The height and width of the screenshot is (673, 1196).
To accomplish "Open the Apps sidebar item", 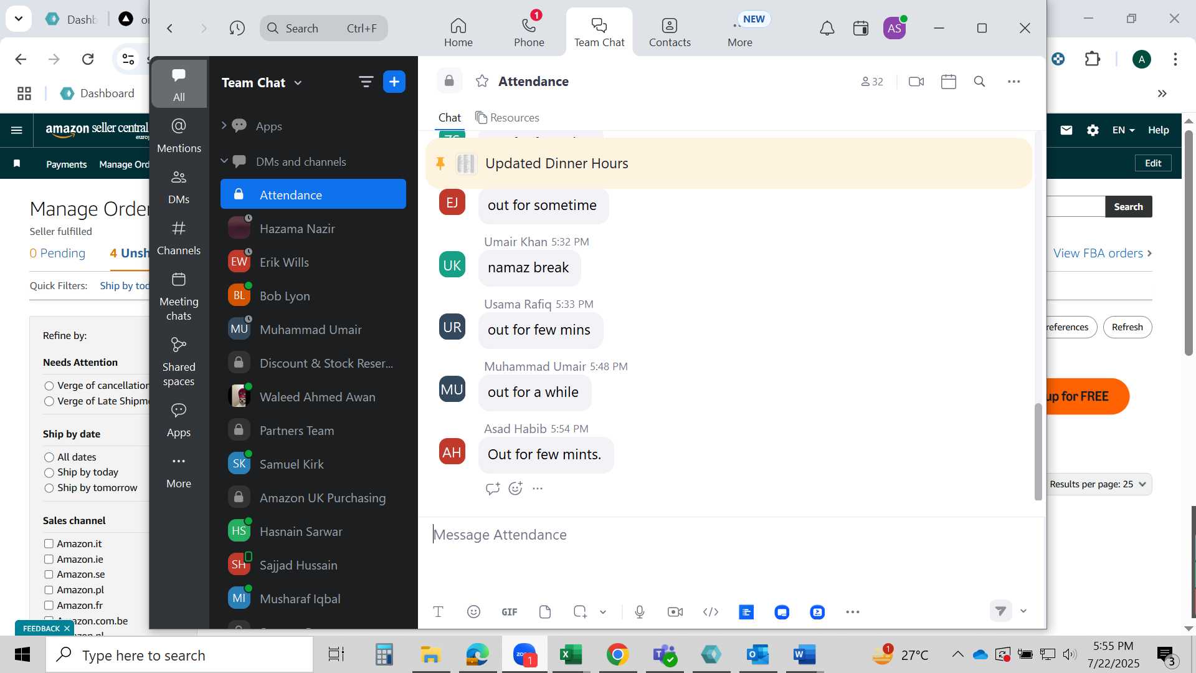I will (179, 420).
